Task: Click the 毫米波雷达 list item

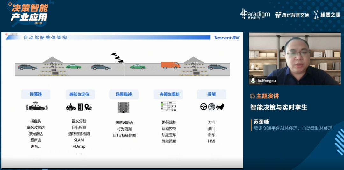Action: pos(36,127)
